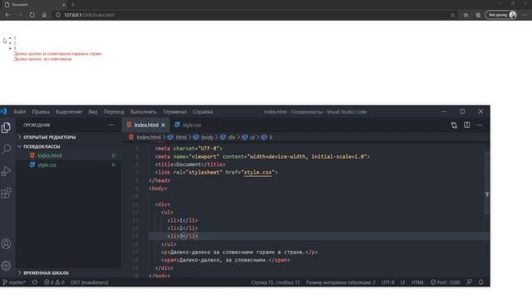Image resolution: width=532 pixels, height=299 pixels.
Task: Change HTML language mode in status bar
Action: [417, 282]
